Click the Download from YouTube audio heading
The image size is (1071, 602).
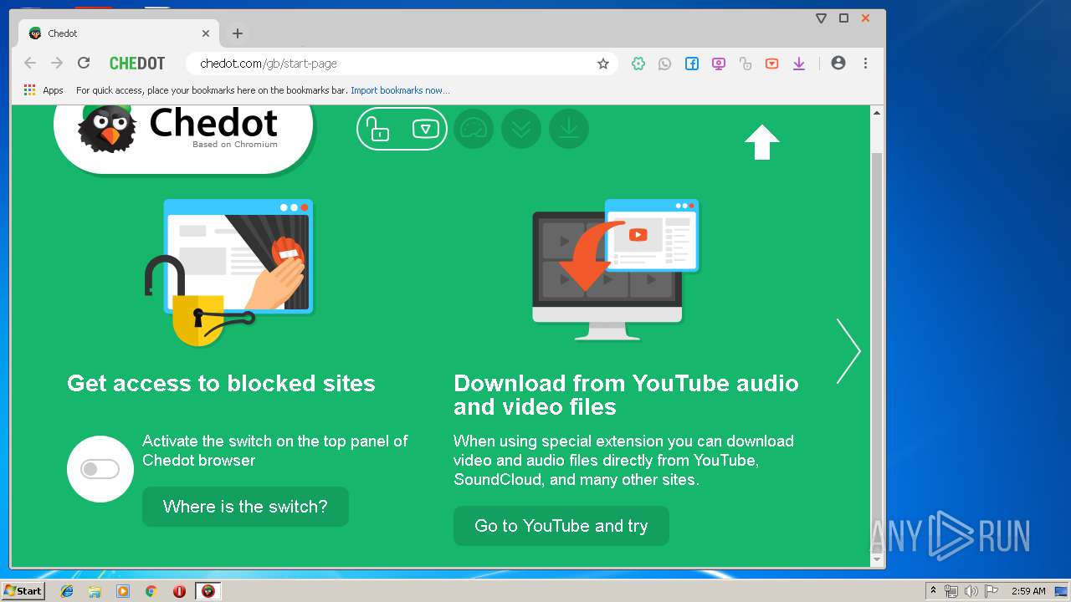[x=626, y=395]
